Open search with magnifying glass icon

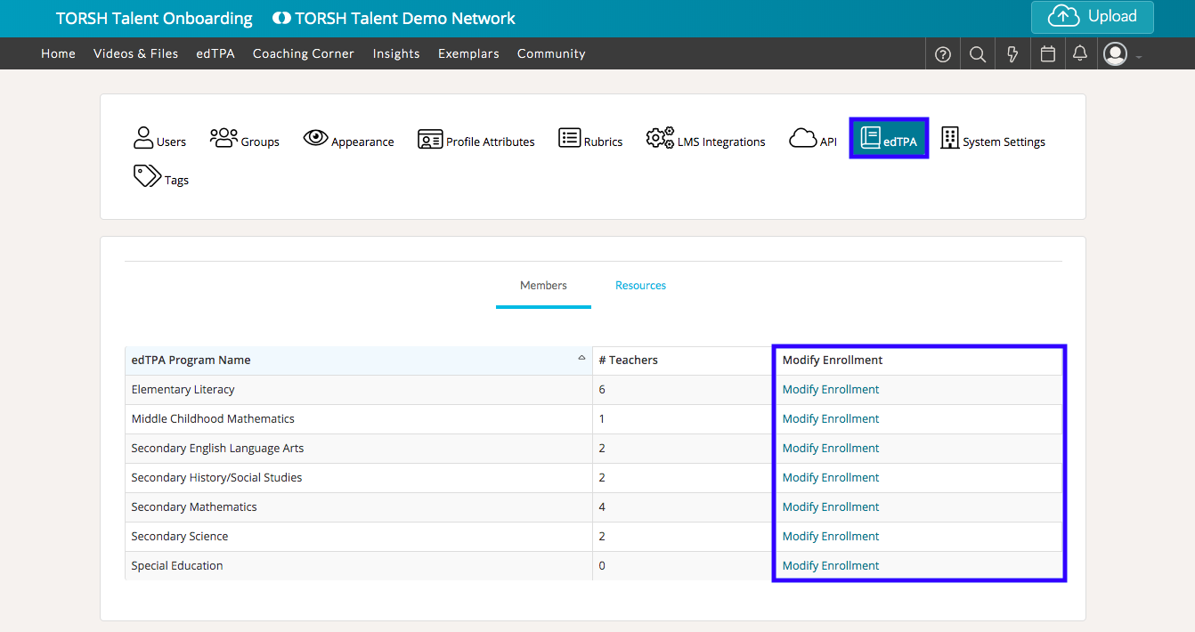click(978, 54)
